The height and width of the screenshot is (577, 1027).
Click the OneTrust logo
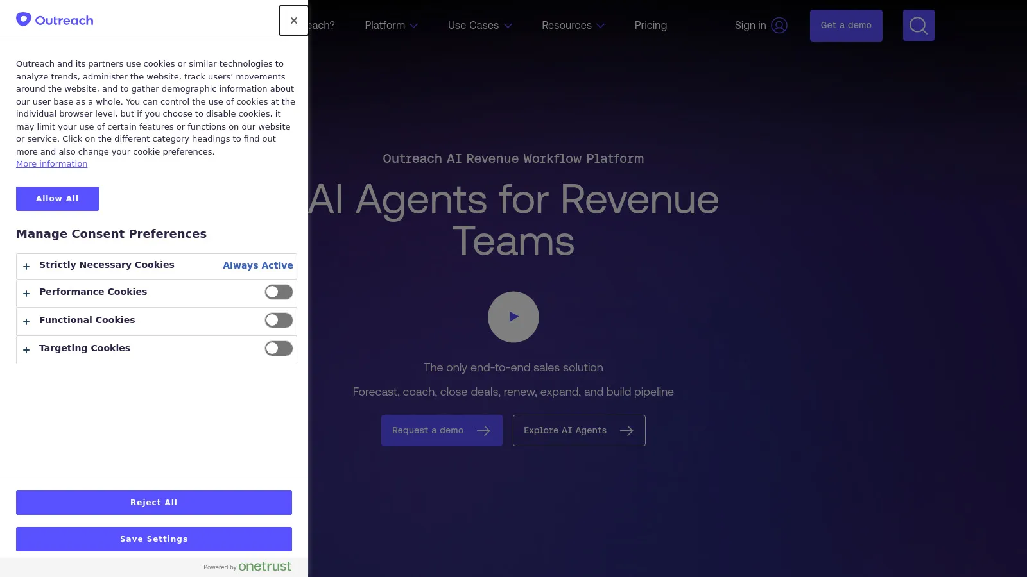(x=264, y=567)
